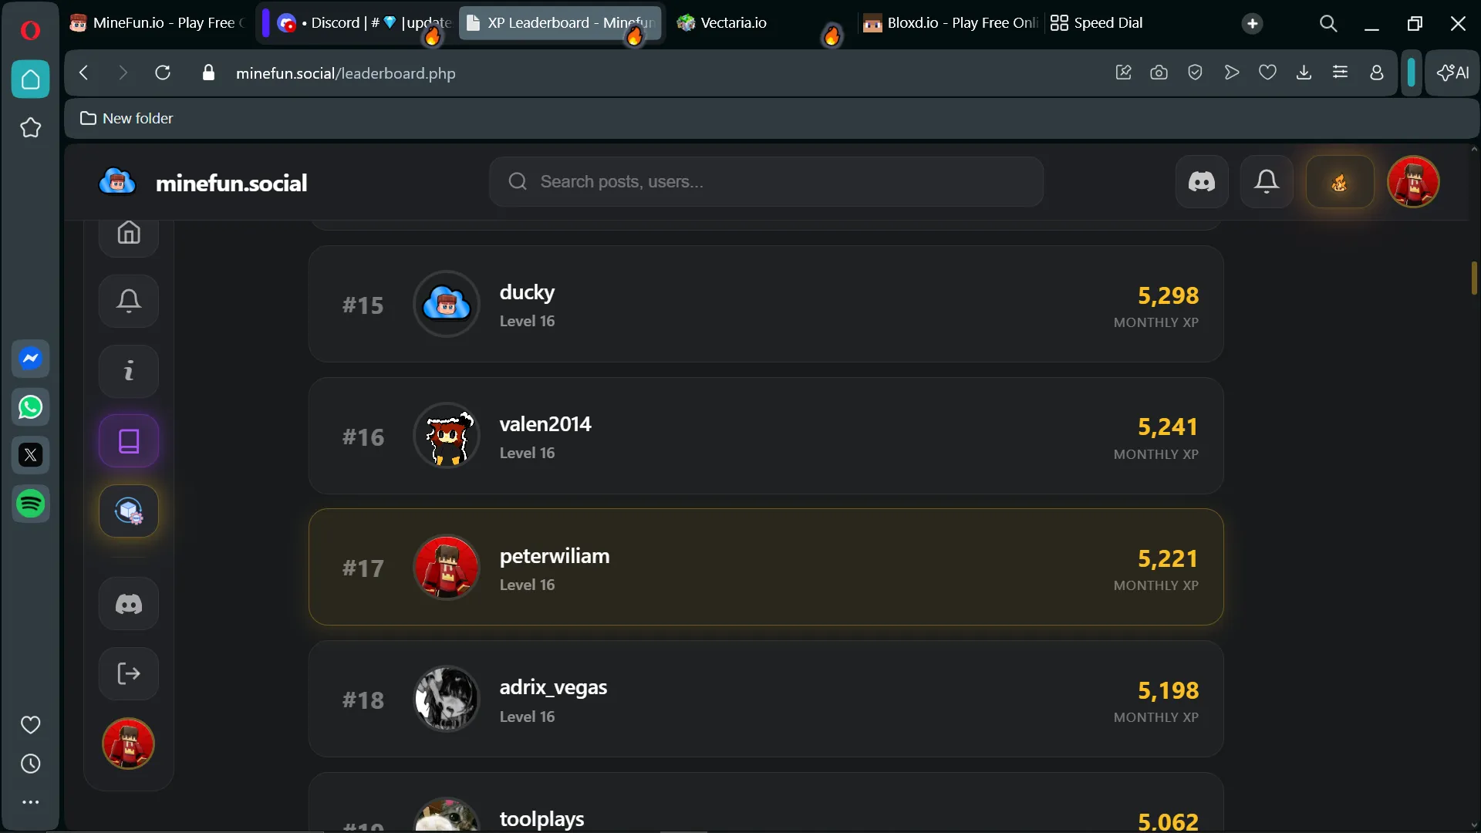This screenshot has height=833, width=1481.
Task: Open New folder bookmarks folder
Action: tap(127, 118)
